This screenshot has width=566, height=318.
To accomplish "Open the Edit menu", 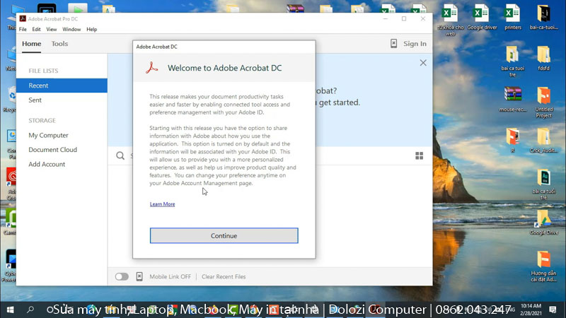I will (x=36, y=29).
